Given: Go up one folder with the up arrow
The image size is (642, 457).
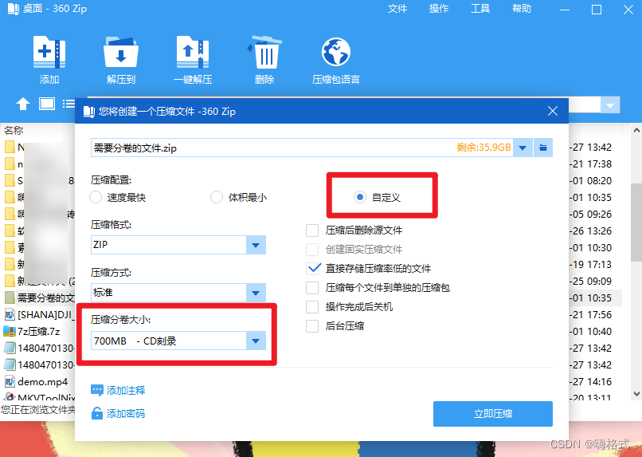Looking at the screenshot, I should (23, 104).
